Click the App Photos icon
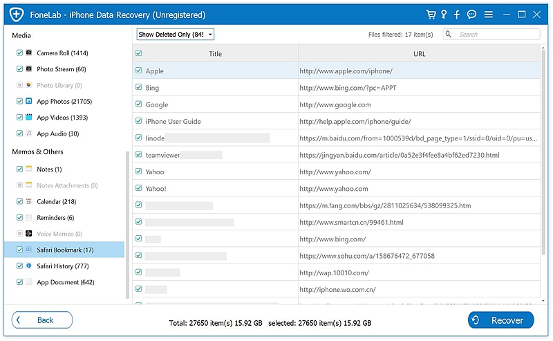The image size is (553, 341). [x=29, y=101]
